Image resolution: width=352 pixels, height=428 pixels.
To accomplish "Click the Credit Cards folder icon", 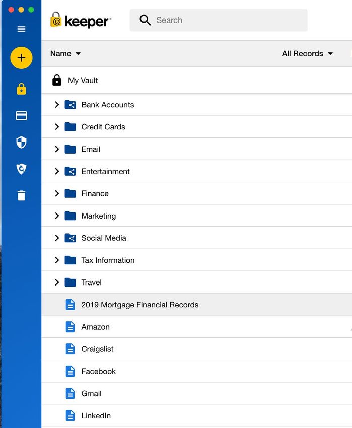I will click(70, 127).
